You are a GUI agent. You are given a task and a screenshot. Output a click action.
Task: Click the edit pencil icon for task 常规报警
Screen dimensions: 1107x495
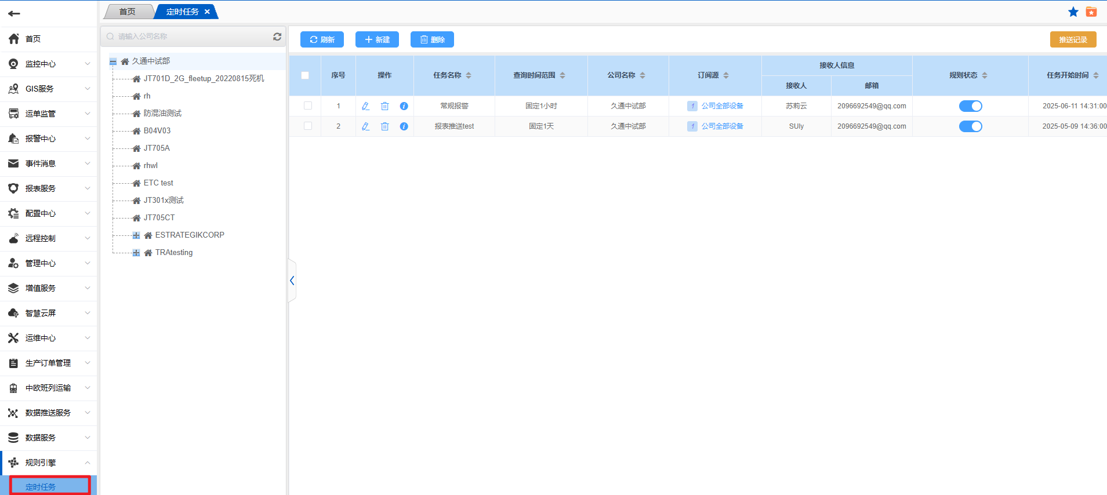point(365,106)
